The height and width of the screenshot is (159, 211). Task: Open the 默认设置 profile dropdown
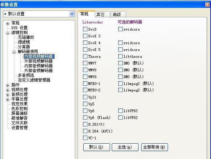tap(72, 14)
